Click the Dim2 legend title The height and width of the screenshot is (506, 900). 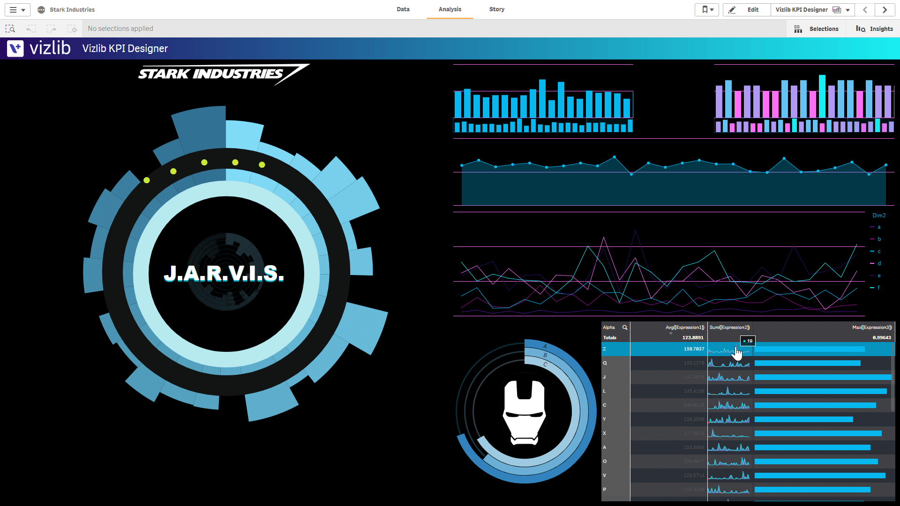[879, 216]
